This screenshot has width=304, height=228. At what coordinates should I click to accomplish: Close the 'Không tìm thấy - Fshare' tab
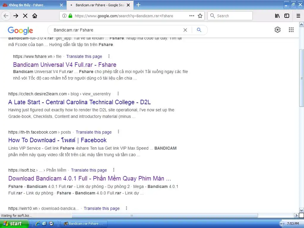coord(61,5)
